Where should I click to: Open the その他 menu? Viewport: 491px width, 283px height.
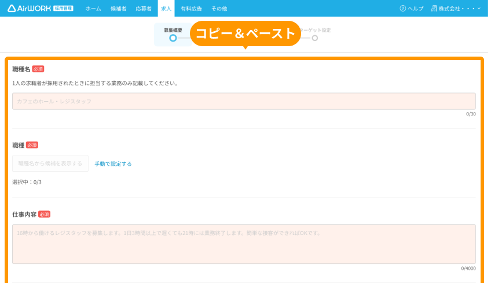[x=219, y=9]
